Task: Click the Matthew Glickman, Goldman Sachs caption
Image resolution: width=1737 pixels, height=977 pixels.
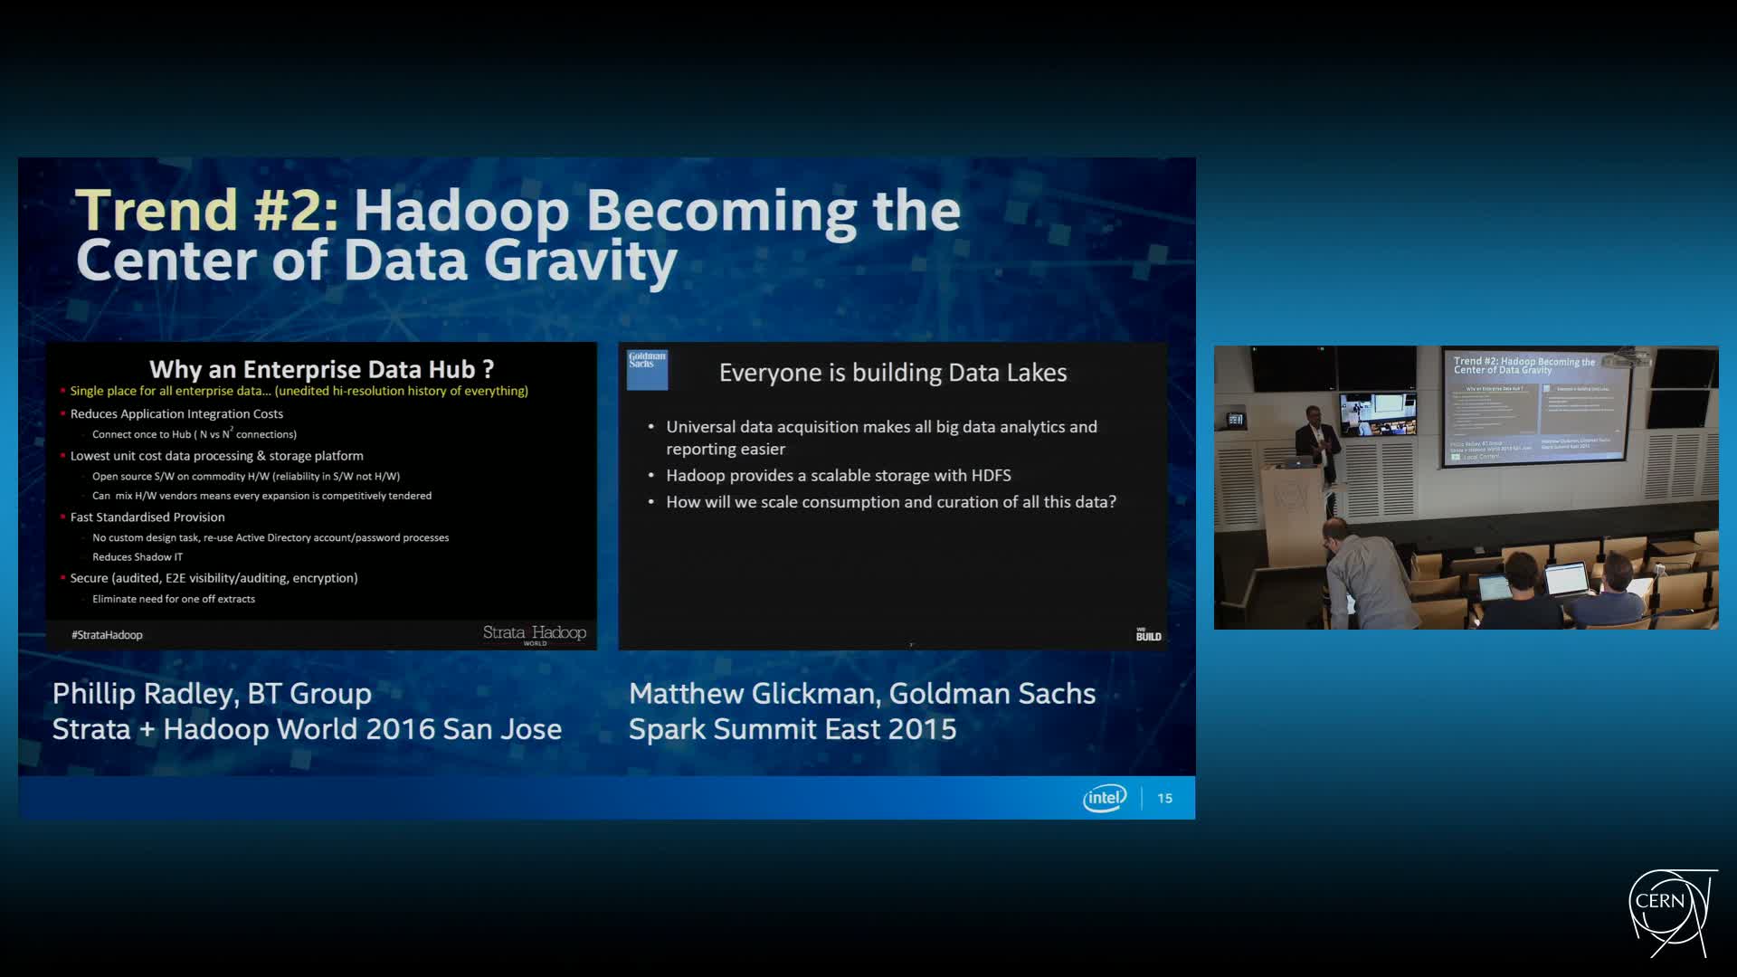Action: (x=861, y=693)
